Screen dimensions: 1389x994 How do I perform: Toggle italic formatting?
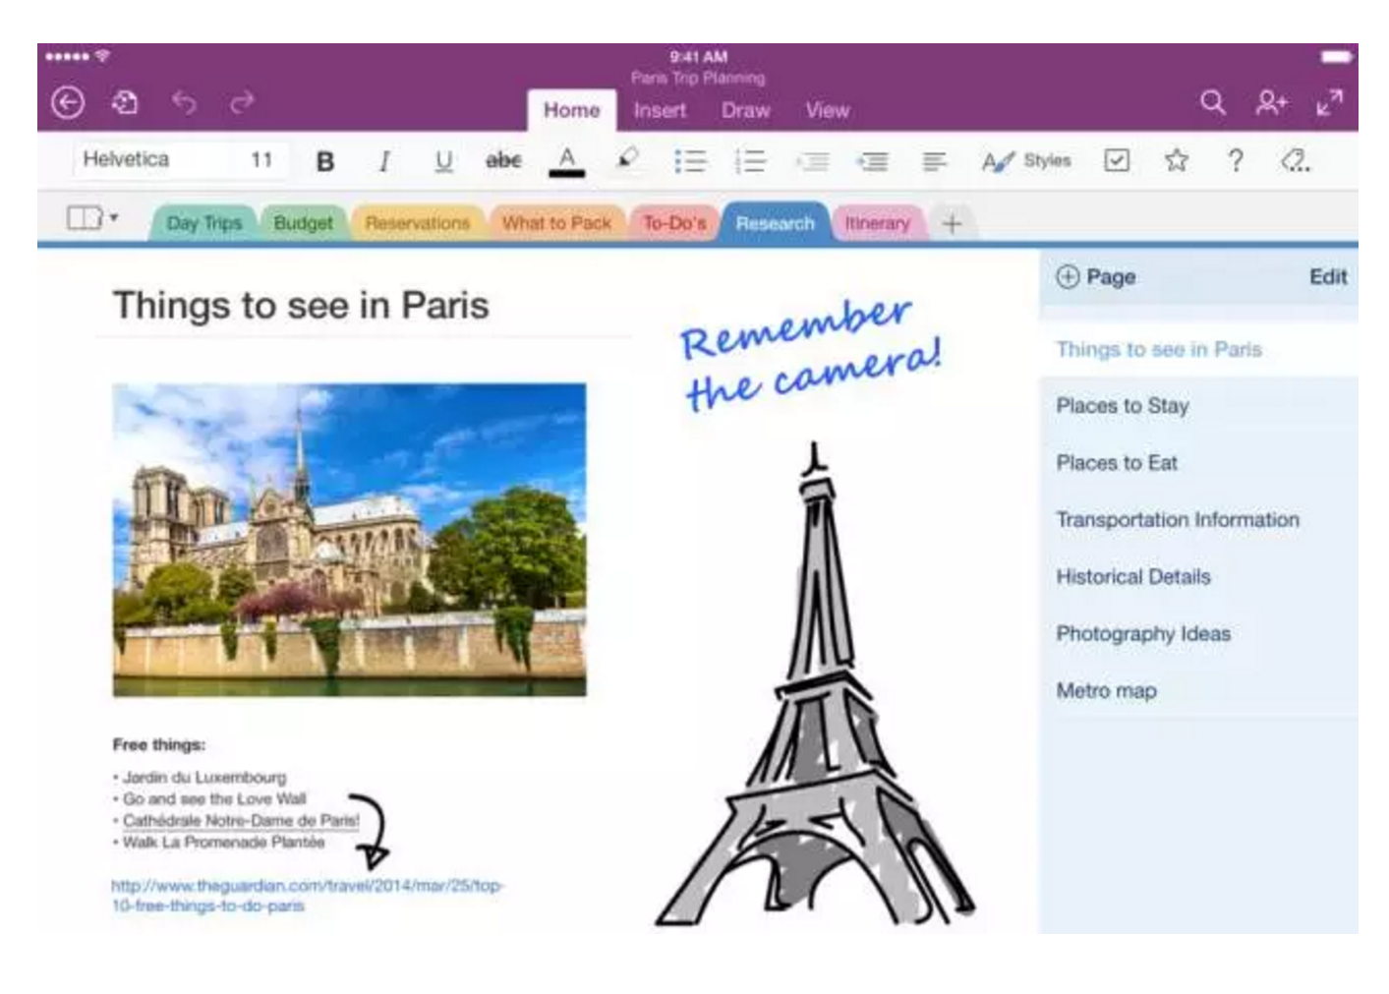(x=384, y=161)
